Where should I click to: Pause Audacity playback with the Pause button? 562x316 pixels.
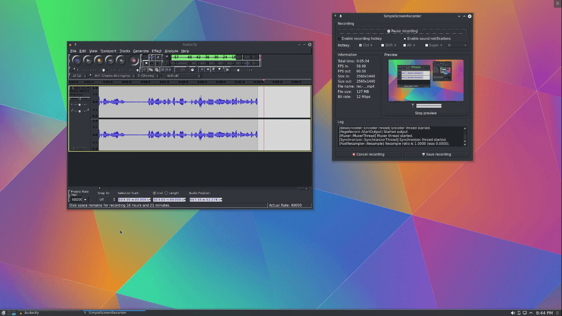[x=77, y=60]
